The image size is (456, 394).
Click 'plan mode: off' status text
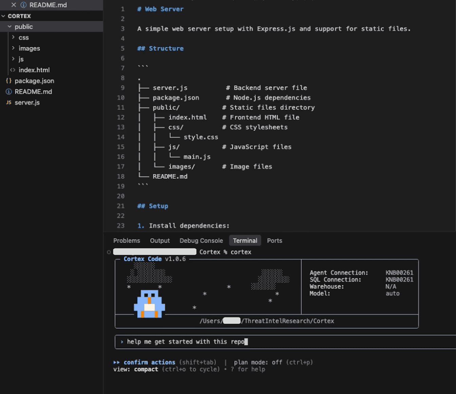point(258,362)
